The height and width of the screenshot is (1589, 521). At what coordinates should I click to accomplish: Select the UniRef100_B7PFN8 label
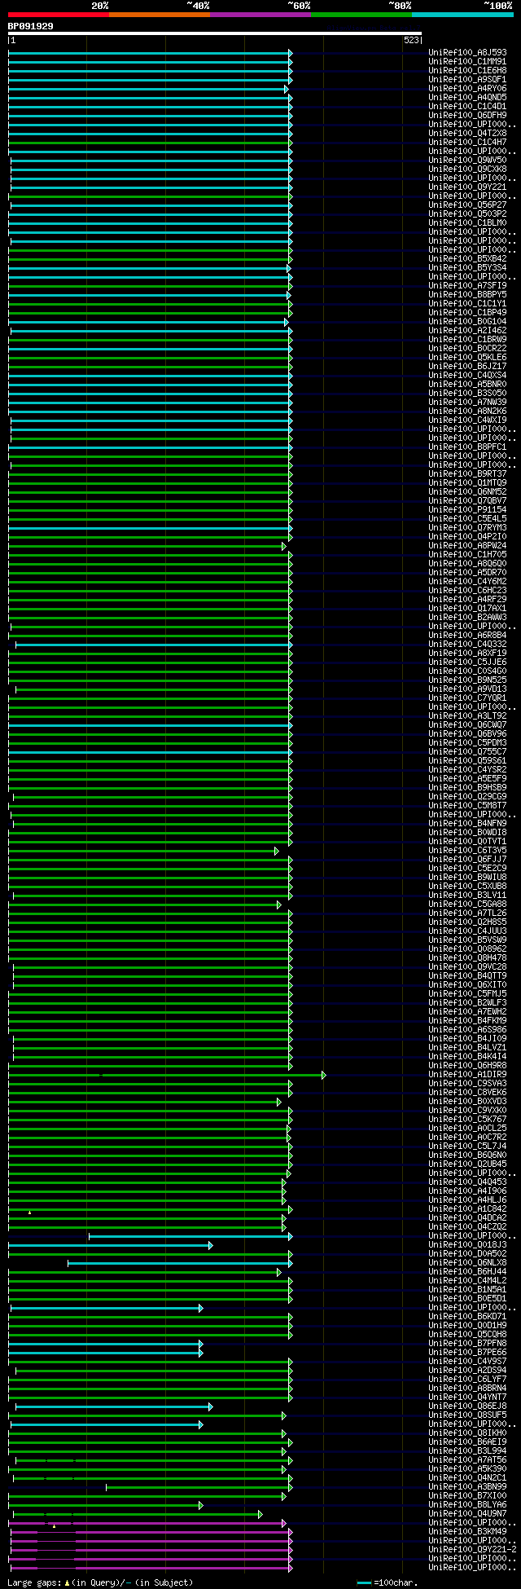(x=467, y=1344)
